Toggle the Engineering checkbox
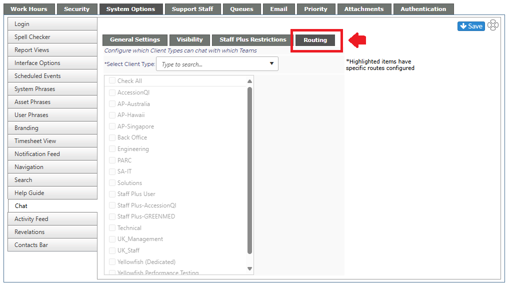The image size is (507, 285). tap(112, 149)
